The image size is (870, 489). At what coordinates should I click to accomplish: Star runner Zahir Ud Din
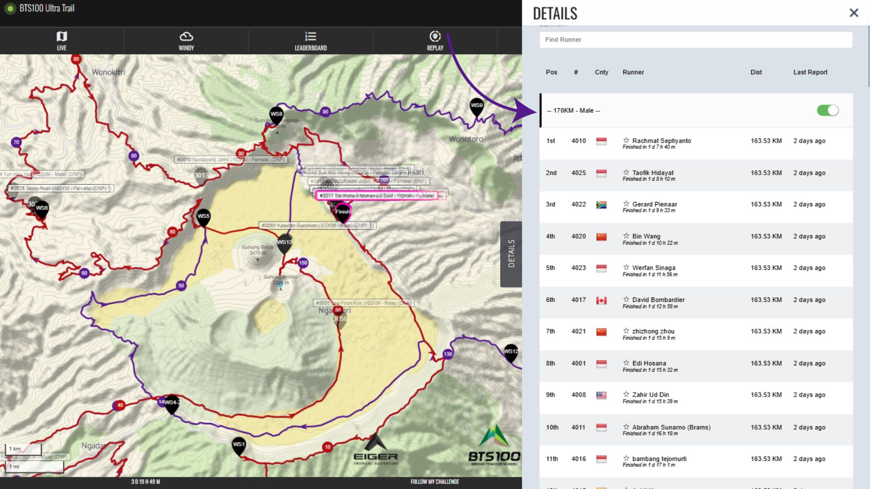point(626,394)
